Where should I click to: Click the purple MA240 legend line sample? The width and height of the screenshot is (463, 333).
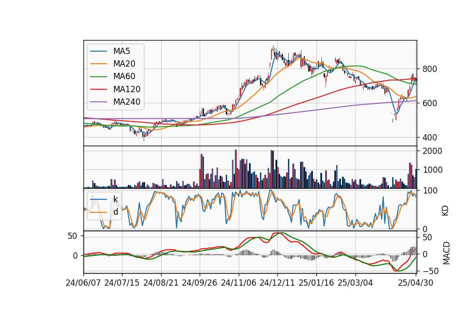click(x=98, y=102)
